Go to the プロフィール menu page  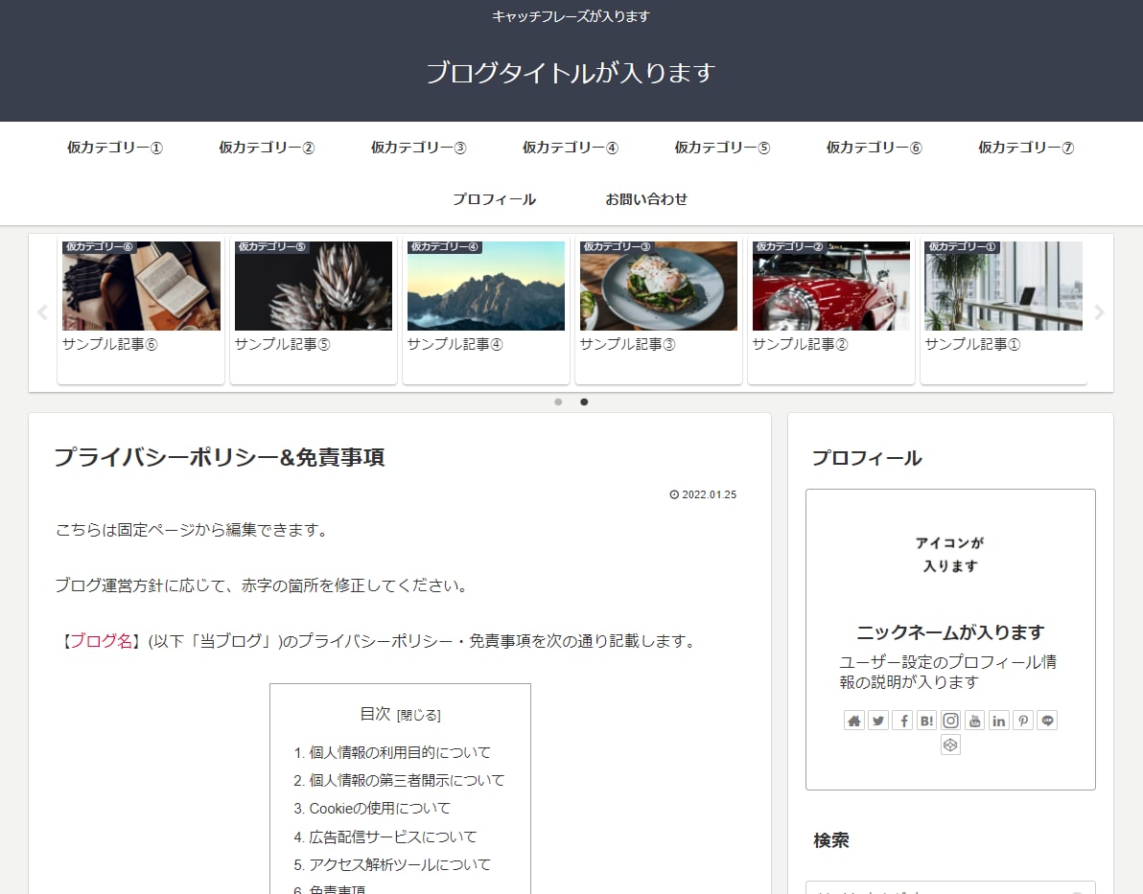click(x=494, y=199)
